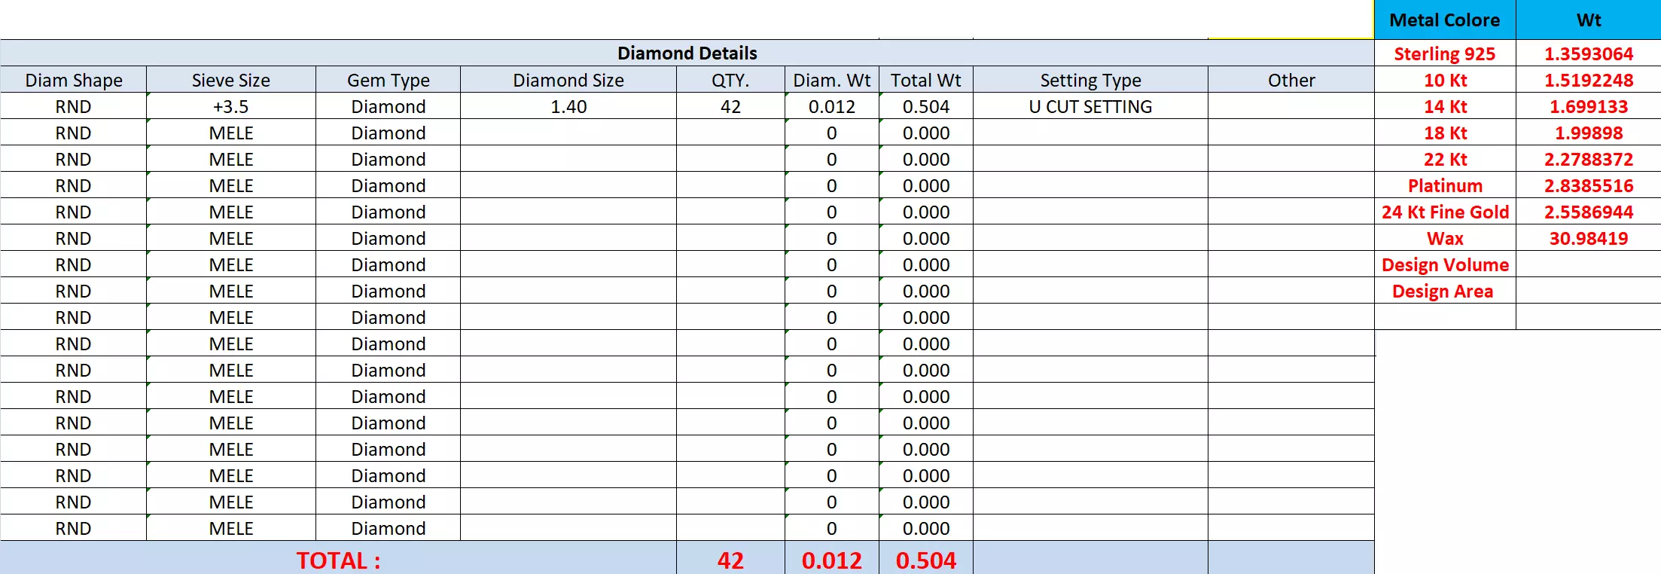Select the 0.504 total weight cell in first row
Image resolution: width=1661 pixels, height=574 pixels.
tap(925, 106)
